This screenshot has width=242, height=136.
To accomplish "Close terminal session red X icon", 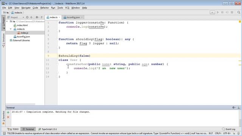I will (8, 117).
